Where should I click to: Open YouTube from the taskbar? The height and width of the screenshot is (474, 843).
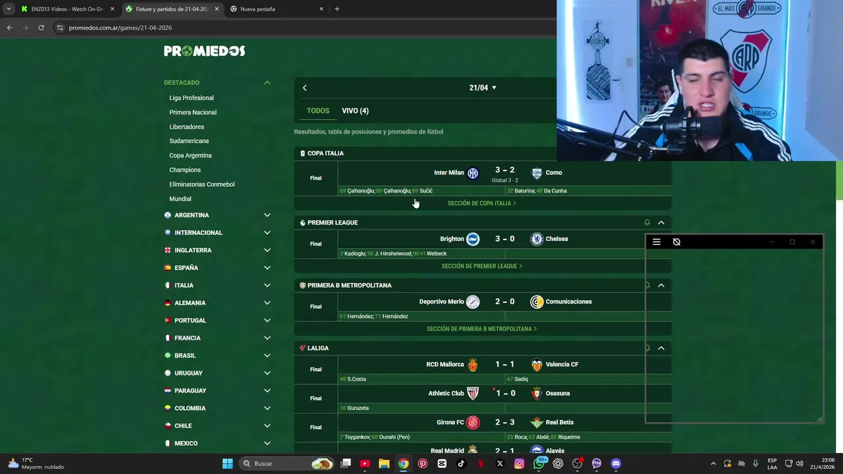coord(365,463)
